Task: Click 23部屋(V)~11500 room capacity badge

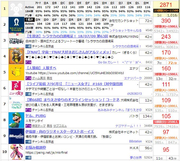Action: [166, 11]
